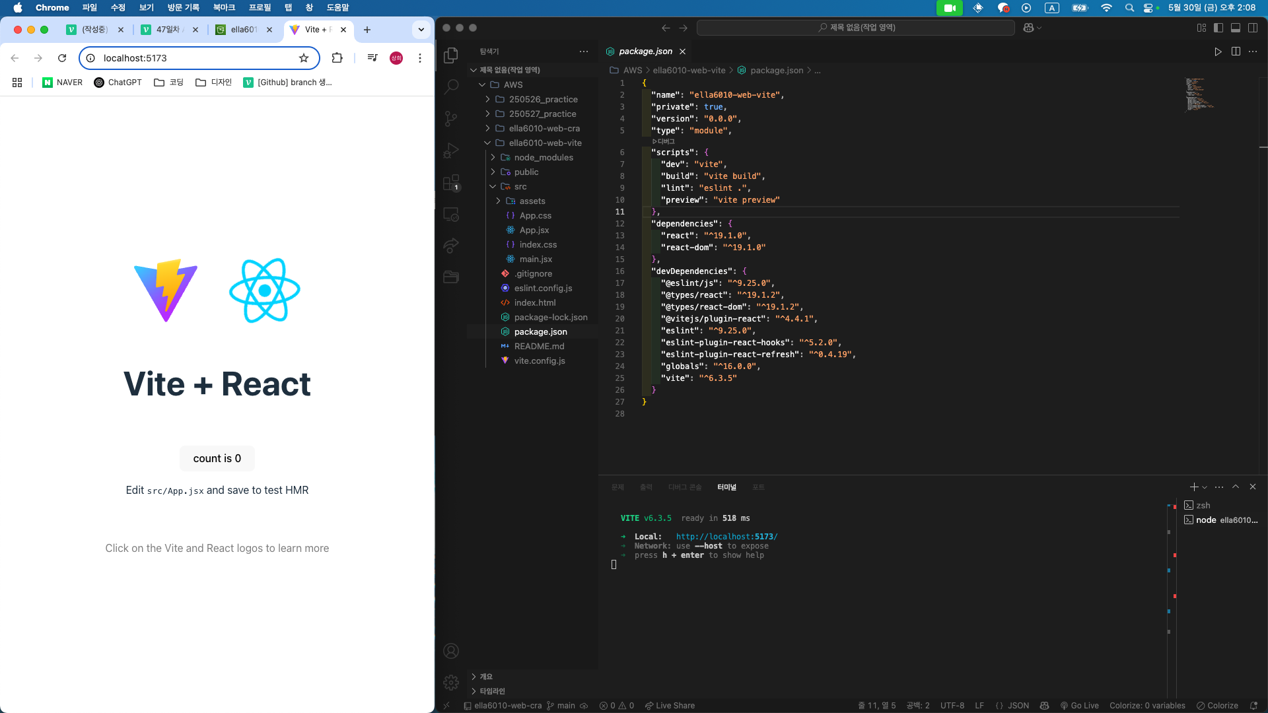Open Chrome's three-dot menu

[420, 58]
